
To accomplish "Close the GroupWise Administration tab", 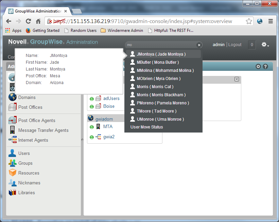I will [66, 11].
